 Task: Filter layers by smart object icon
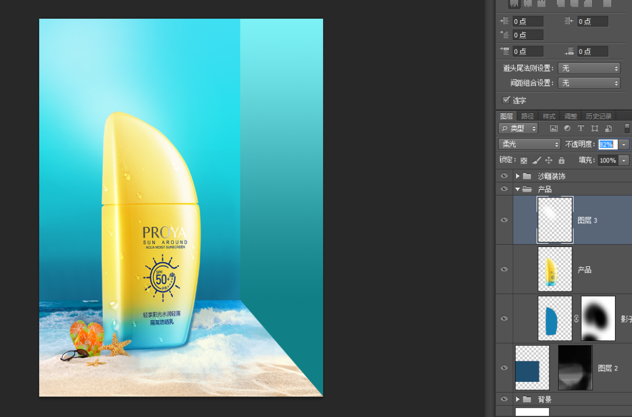click(x=608, y=128)
